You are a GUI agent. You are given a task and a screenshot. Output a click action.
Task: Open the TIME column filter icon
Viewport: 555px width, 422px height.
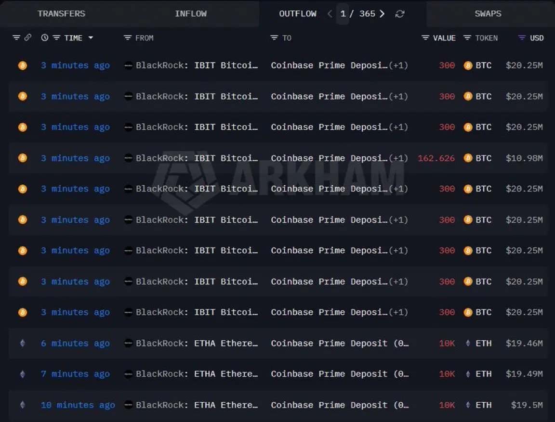[56, 38]
